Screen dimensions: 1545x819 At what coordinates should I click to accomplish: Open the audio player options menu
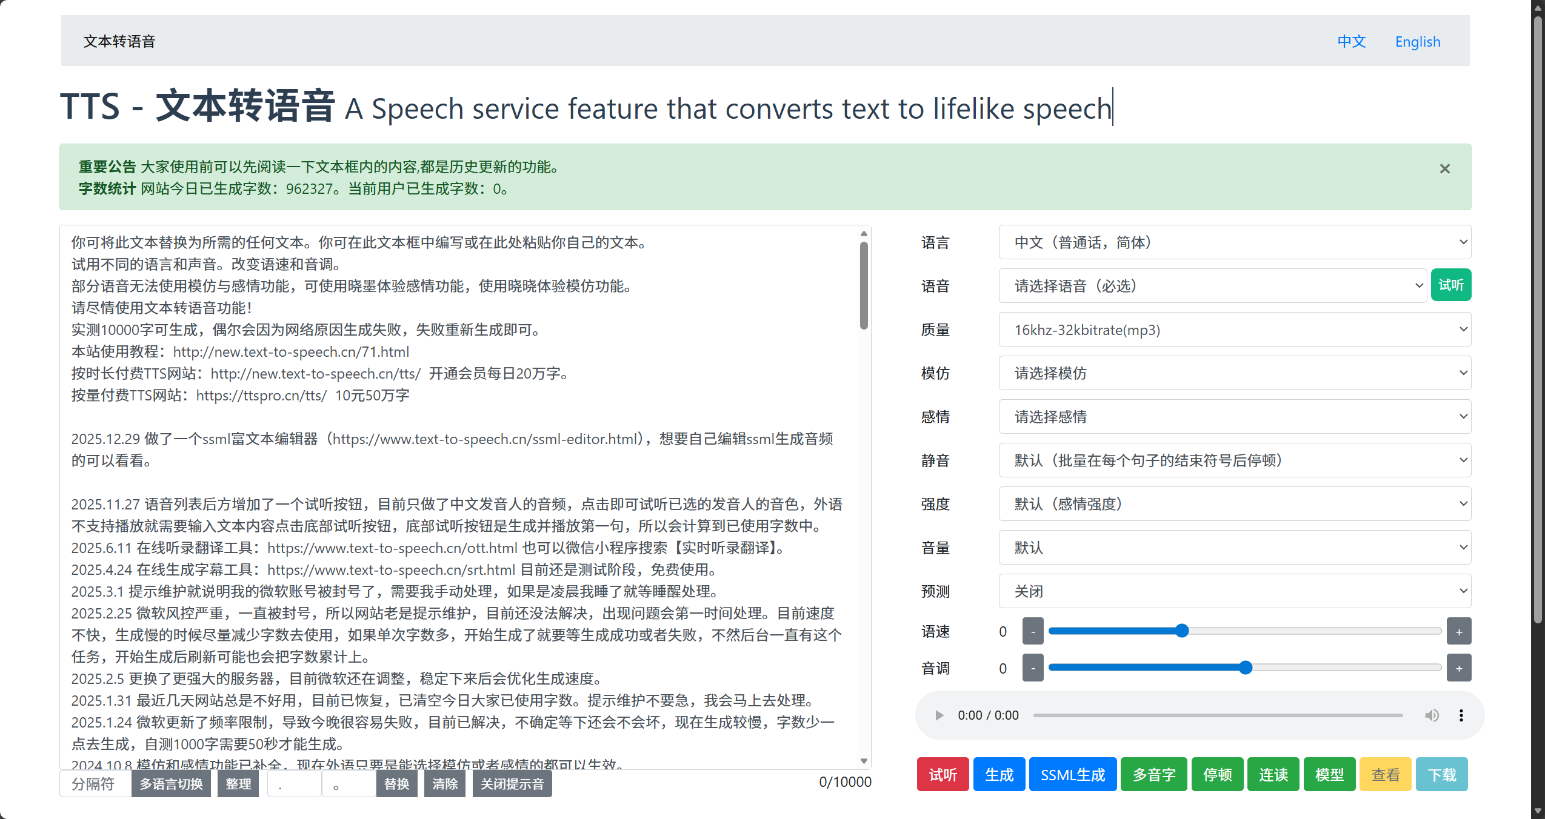point(1461,715)
